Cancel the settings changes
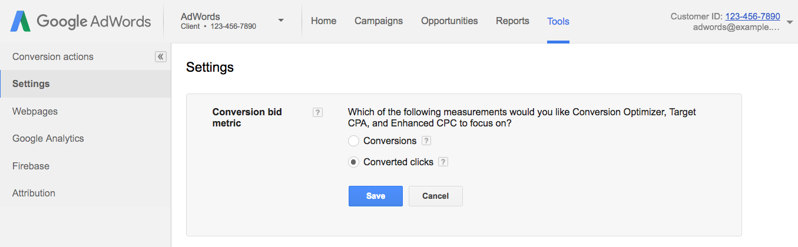This screenshot has height=247, width=798. pyautogui.click(x=436, y=196)
